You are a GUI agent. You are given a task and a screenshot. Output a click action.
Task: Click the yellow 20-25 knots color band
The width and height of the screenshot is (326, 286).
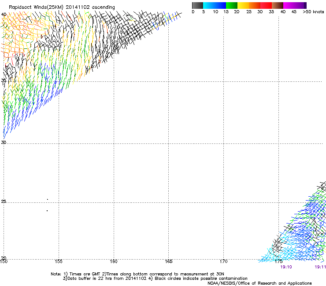pos(243,5)
